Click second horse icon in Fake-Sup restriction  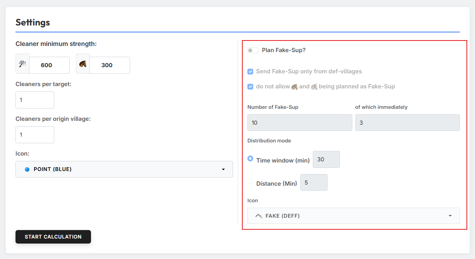click(x=314, y=86)
